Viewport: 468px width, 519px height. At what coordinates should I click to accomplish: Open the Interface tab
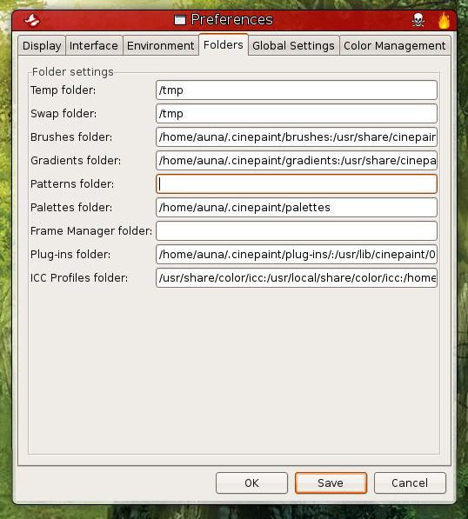tap(94, 46)
